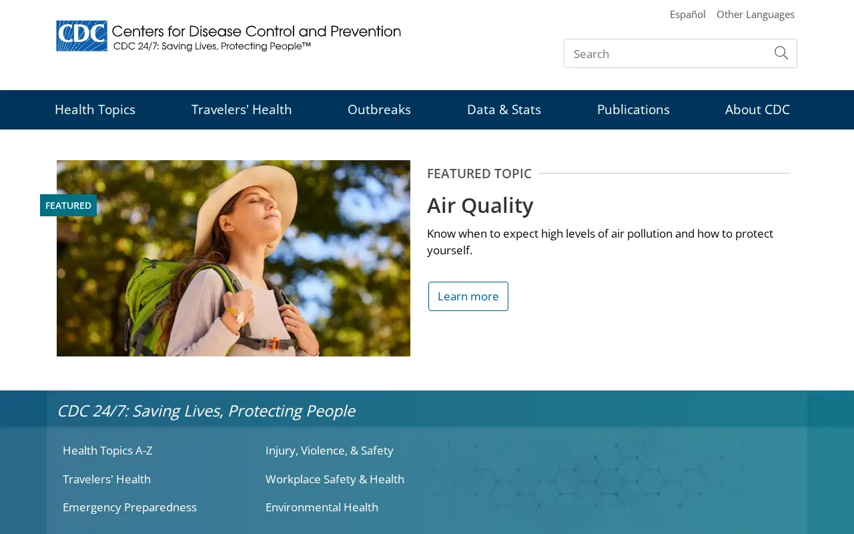Go to the Publications menu
The width and height of the screenshot is (854, 534).
[x=633, y=109]
